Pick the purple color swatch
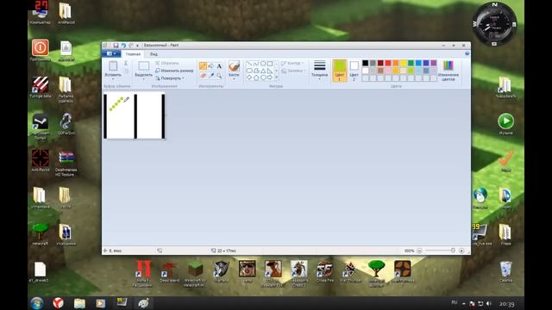This screenshot has height=310, width=552. point(434,63)
